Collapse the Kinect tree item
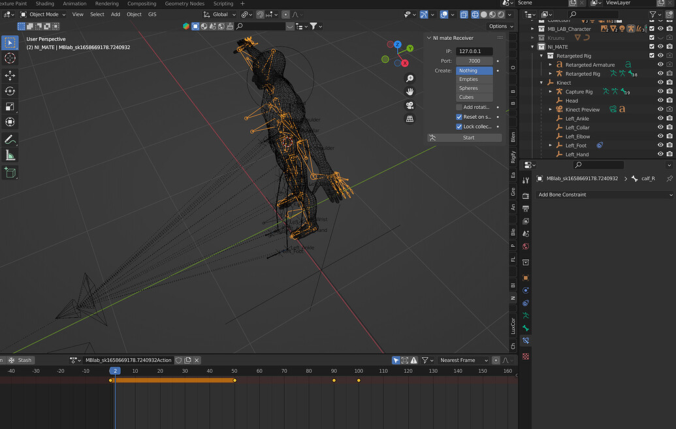The height and width of the screenshot is (429, 676). point(541,83)
